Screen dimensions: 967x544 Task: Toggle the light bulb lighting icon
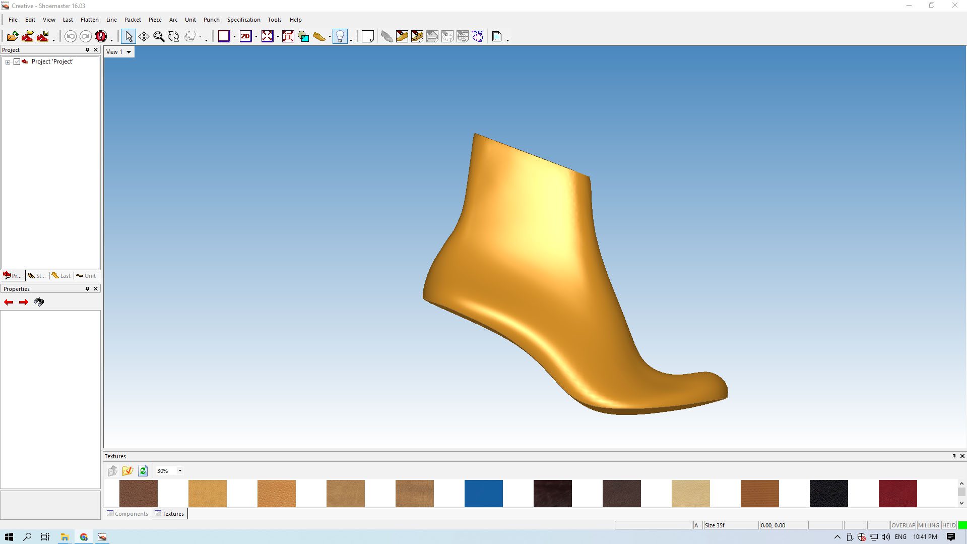[x=340, y=36]
